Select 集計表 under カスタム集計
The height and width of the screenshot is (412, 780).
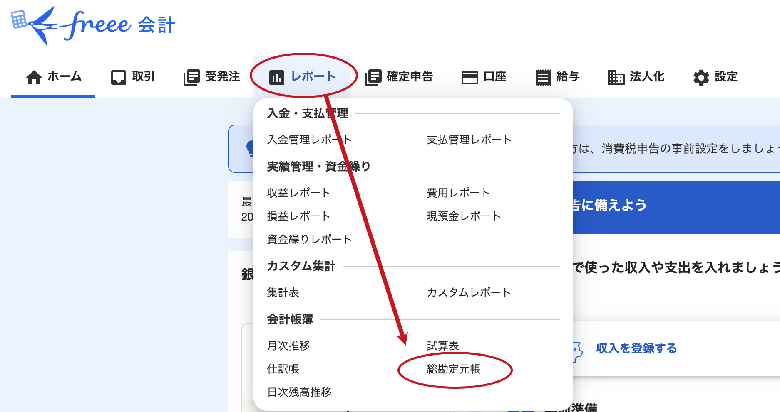[x=283, y=293]
